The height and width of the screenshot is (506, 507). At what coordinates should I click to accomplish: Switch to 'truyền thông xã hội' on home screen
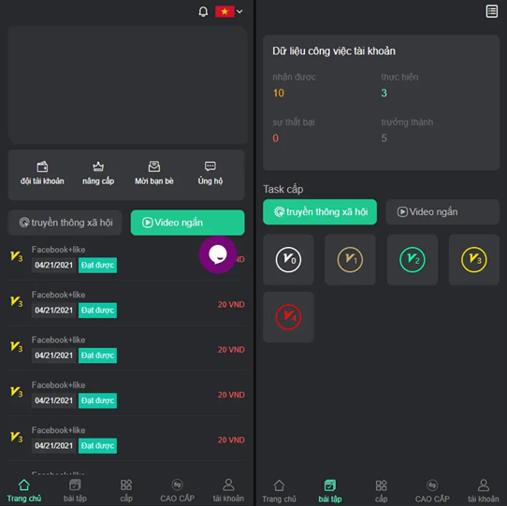coord(65,223)
